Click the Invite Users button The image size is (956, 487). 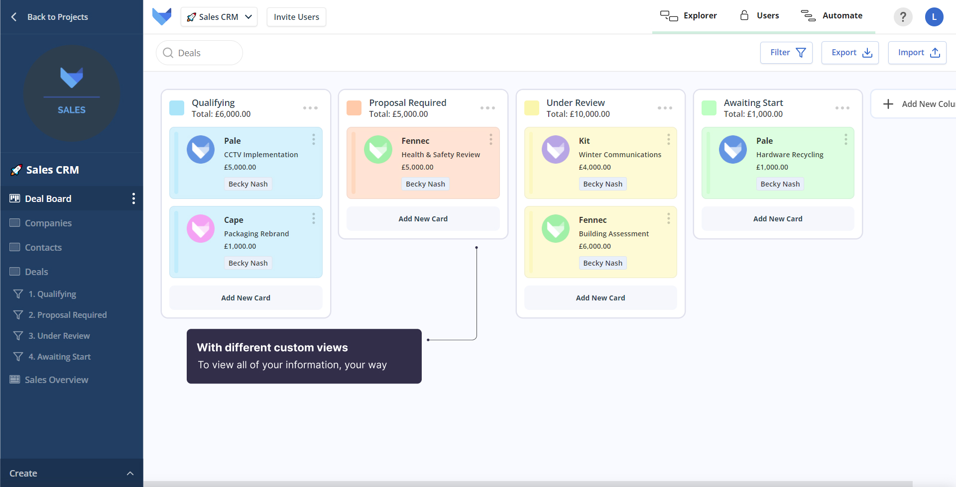(x=296, y=16)
